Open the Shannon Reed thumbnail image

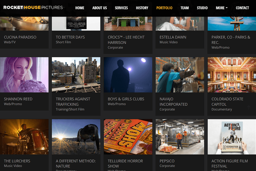point(24,75)
